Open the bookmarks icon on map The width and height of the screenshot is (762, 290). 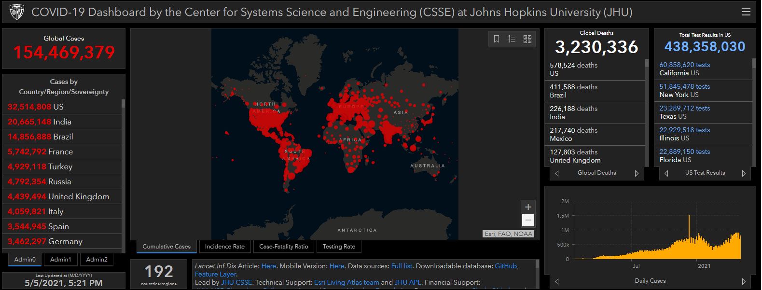pyautogui.click(x=497, y=39)
